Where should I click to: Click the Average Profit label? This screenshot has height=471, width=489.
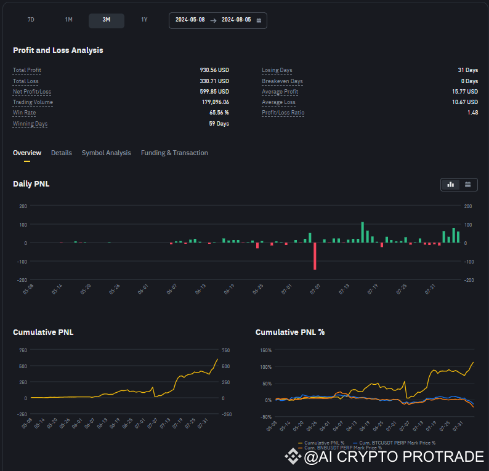280,92
